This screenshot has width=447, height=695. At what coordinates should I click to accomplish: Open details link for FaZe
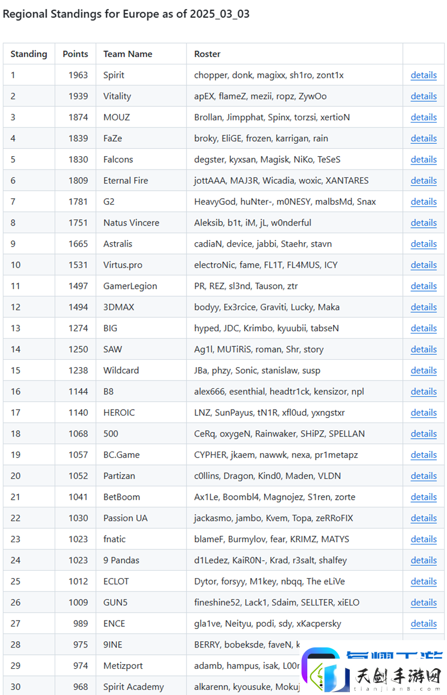(424, 138)
